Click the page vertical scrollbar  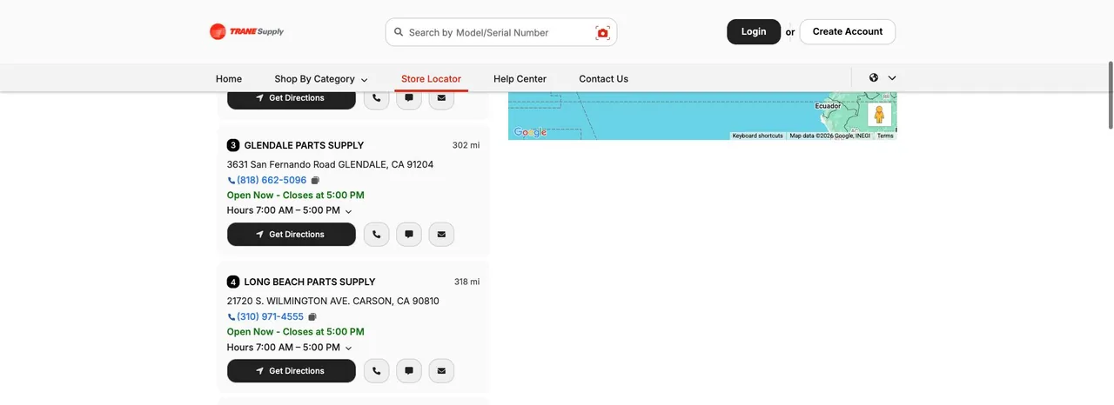tap(1110, 96)
